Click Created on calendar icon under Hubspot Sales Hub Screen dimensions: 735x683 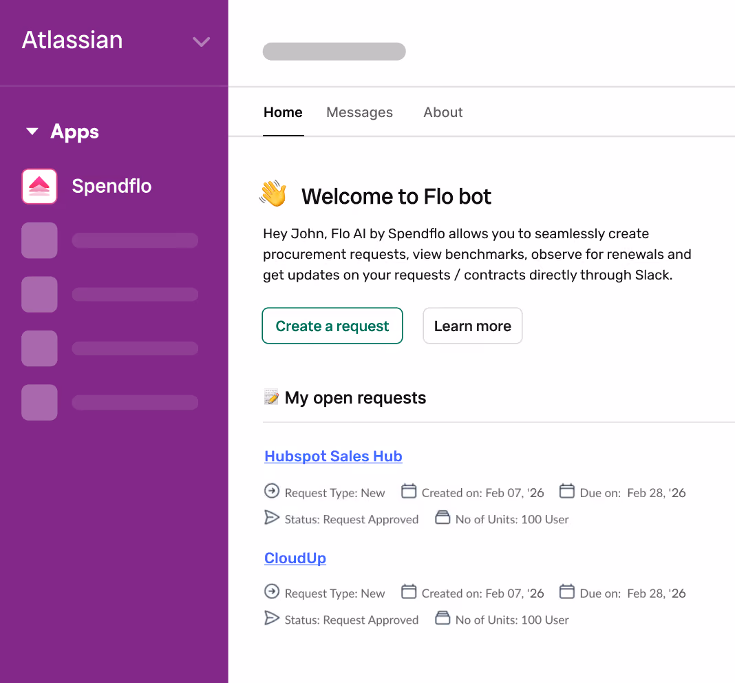click(409, 491)
